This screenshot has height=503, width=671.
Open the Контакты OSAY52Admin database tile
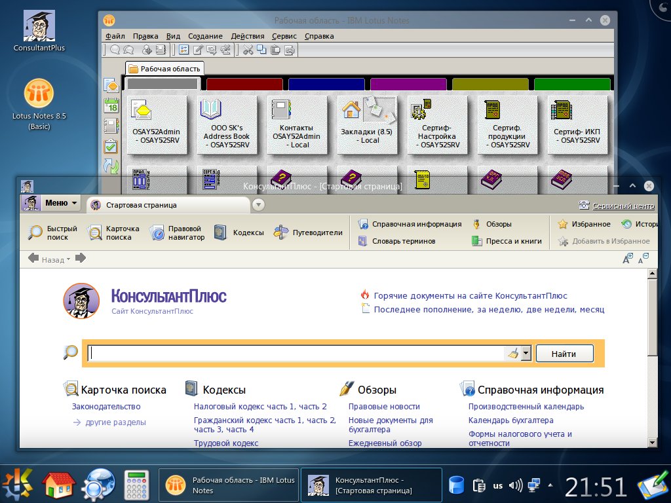click(296, 125)
